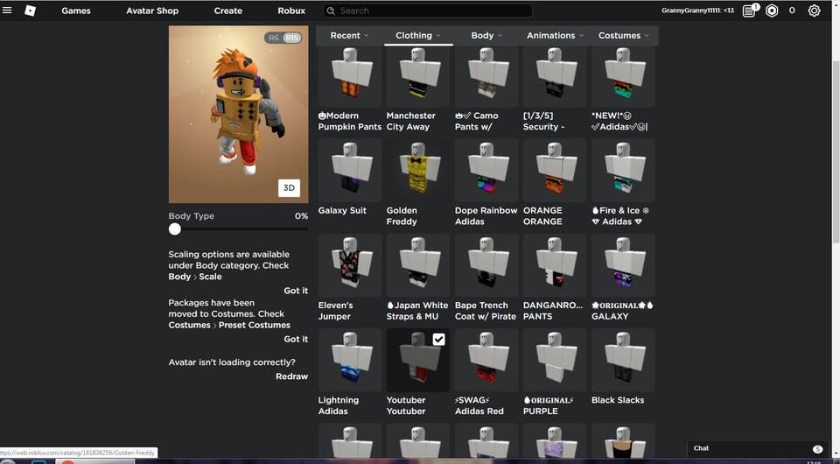The image size is (840, 464).
Task: Go to the Games page
Action: click(x=76, y=11)
